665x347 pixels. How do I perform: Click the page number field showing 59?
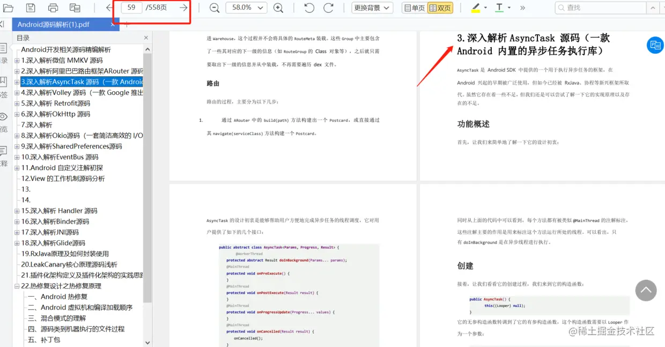[x=131, y=8]
